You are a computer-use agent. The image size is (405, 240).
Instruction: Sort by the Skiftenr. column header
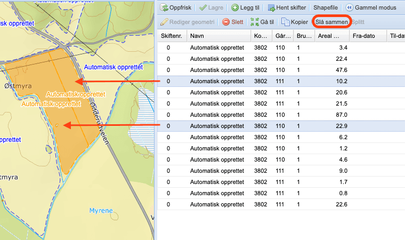coord(172,36)
